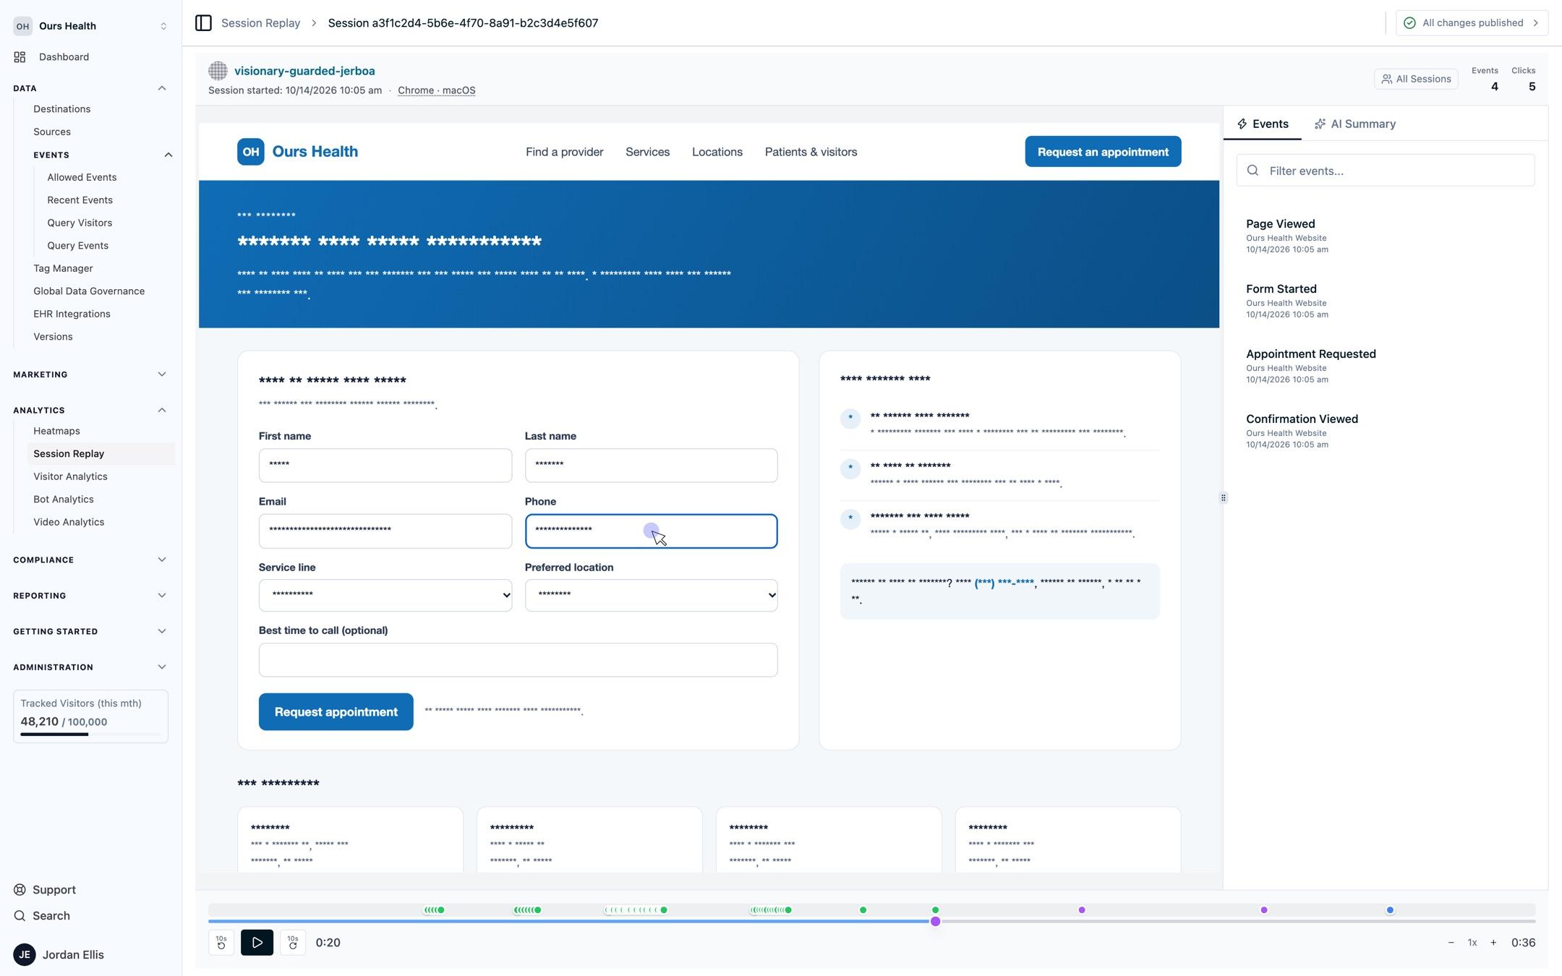Click the masked phone number link
Viewport: 1562px width, 976px height.
click(1004, 583)
